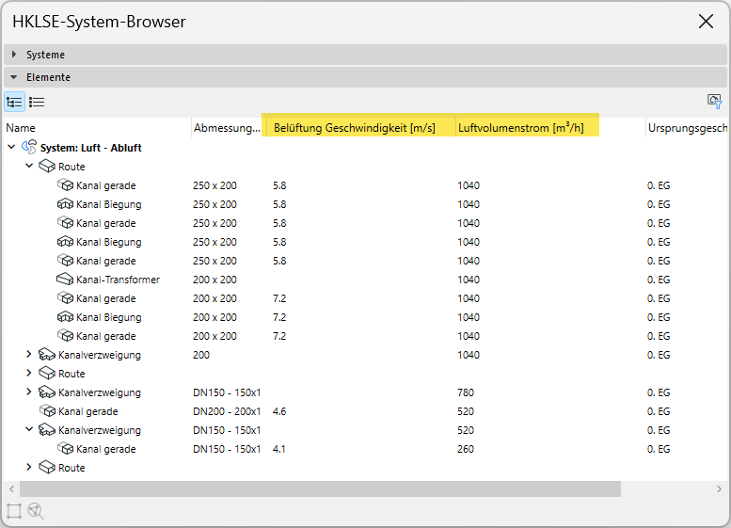
Task: Click velocity value 4.1
Action: 278,449
